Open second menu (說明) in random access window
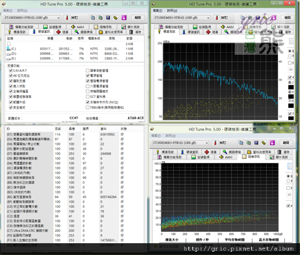Screen dimensions: 300x255 (x=171, y=135)
